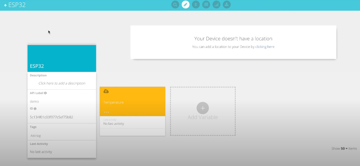Switch to list view icon in toolbar

coord(206,5)
